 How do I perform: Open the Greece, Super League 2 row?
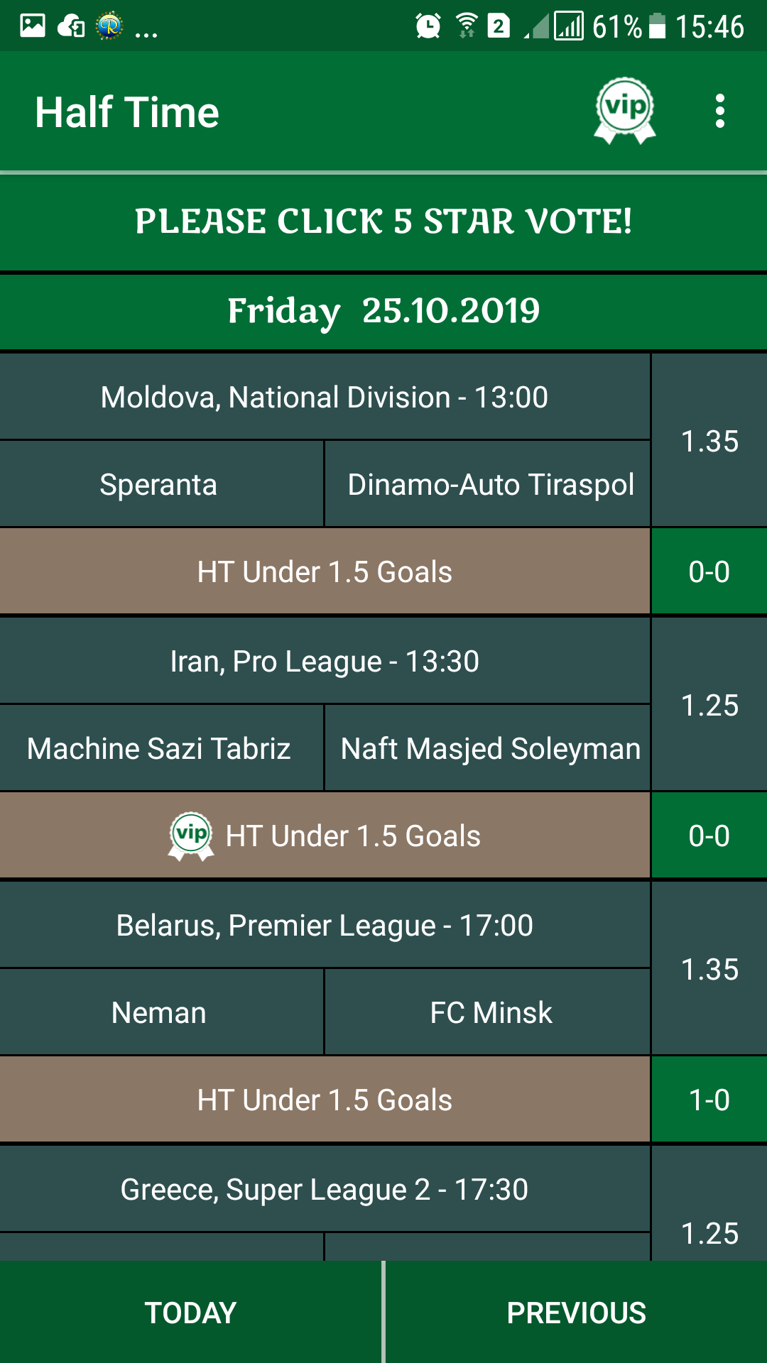(325, 1189)
